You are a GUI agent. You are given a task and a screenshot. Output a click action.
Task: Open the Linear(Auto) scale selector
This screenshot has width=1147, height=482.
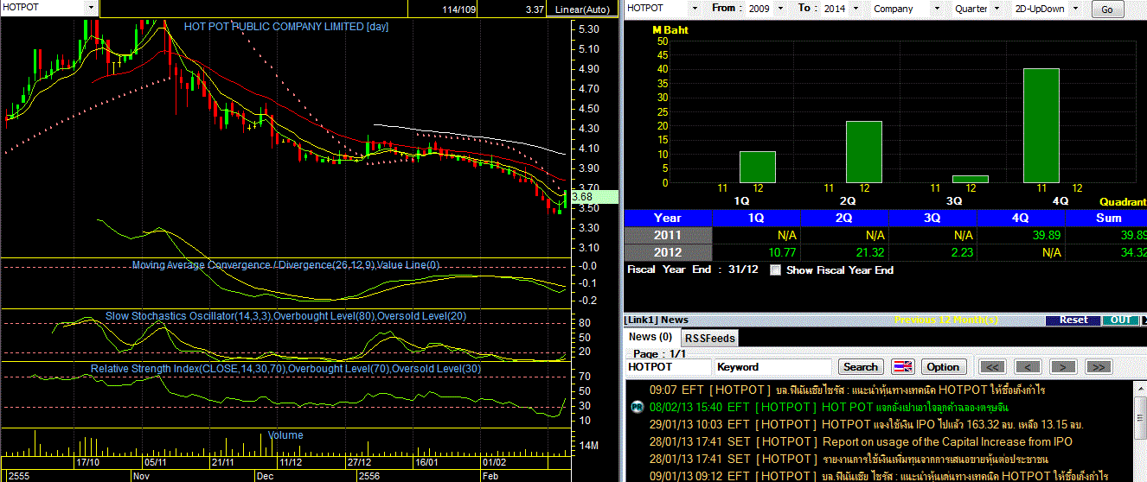582,10
